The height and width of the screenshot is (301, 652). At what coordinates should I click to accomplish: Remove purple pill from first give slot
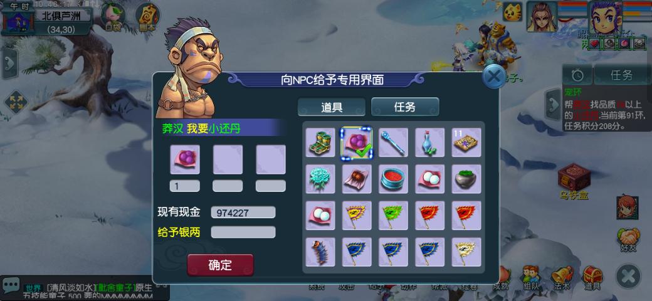click(185, 159)
